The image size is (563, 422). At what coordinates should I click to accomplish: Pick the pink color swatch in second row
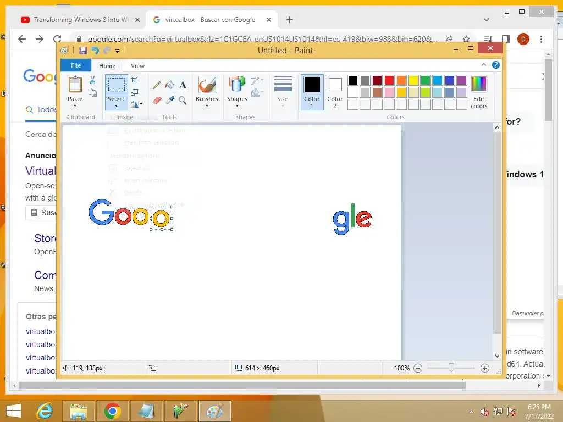point(389,92)
